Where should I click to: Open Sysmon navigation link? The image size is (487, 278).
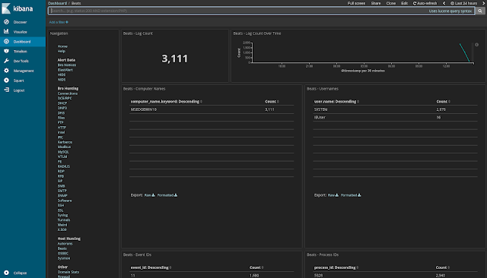[64, 258]
